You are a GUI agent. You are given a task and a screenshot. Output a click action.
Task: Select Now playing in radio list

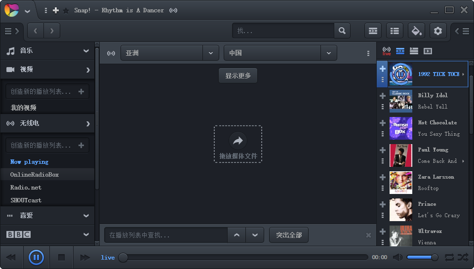coord(29,162)
